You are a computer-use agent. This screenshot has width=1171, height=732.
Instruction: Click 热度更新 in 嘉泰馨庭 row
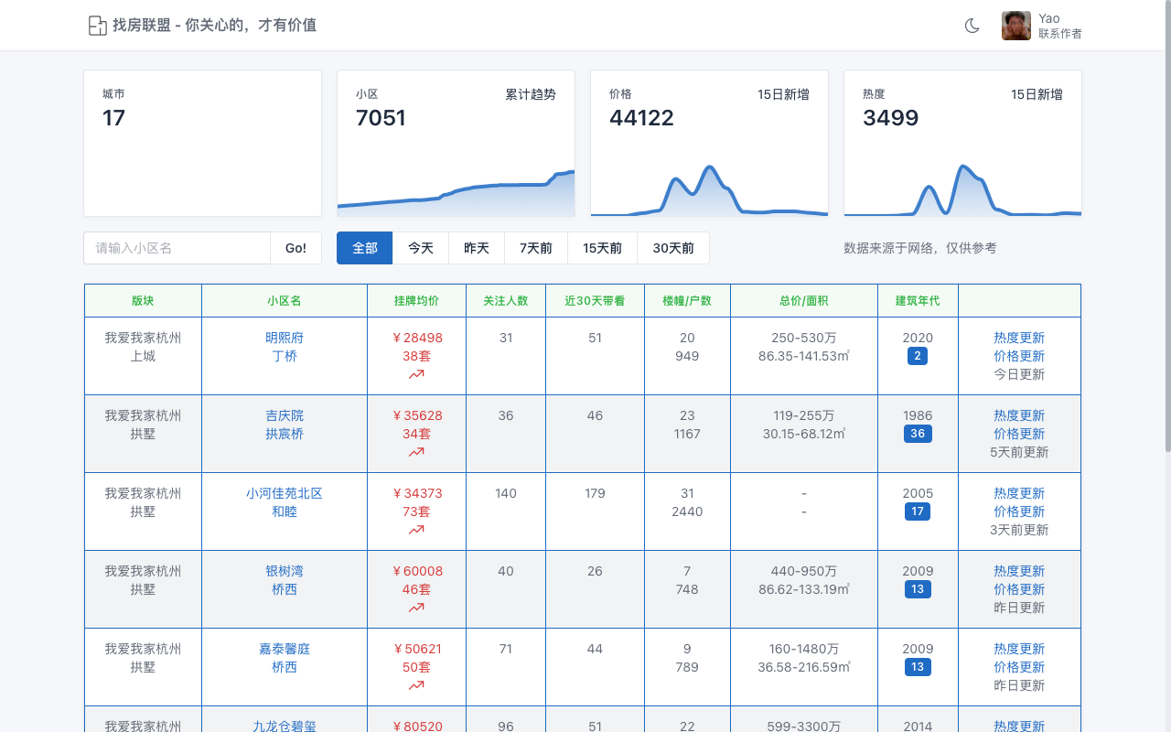pyautogui.click(x=1019, y=649)
